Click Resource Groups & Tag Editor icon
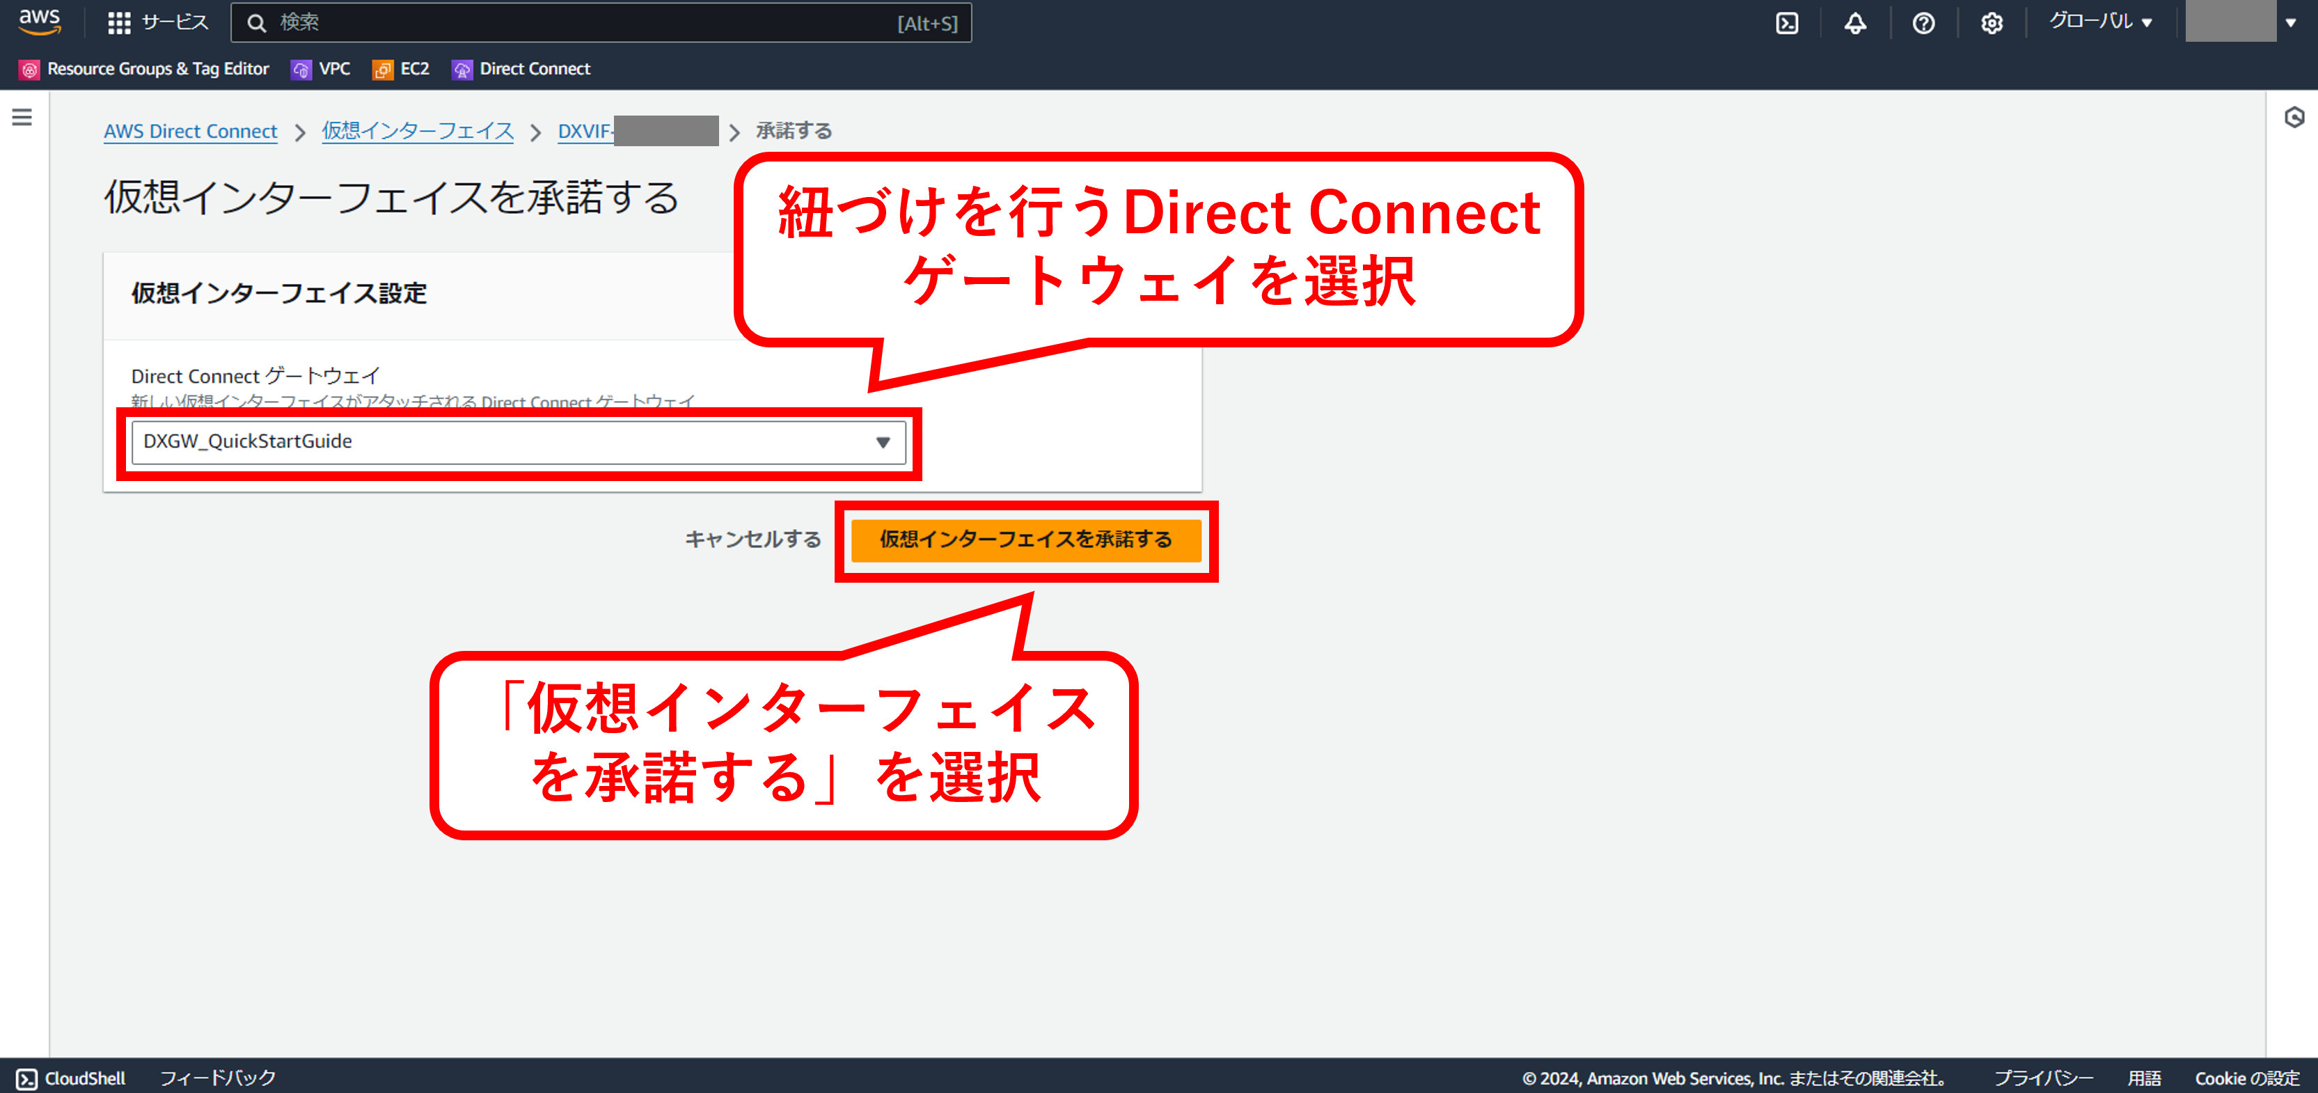2318x1093 pixels. click(30, 69)
